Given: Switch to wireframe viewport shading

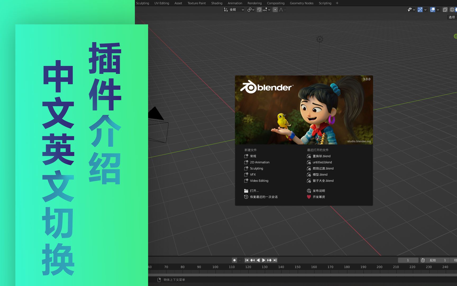Looking at the screenshot, I should coord(452,10).
